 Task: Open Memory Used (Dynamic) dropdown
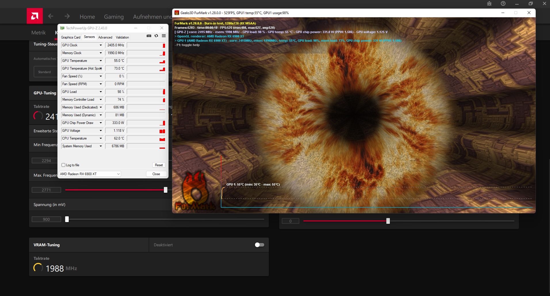pos(101,115)
